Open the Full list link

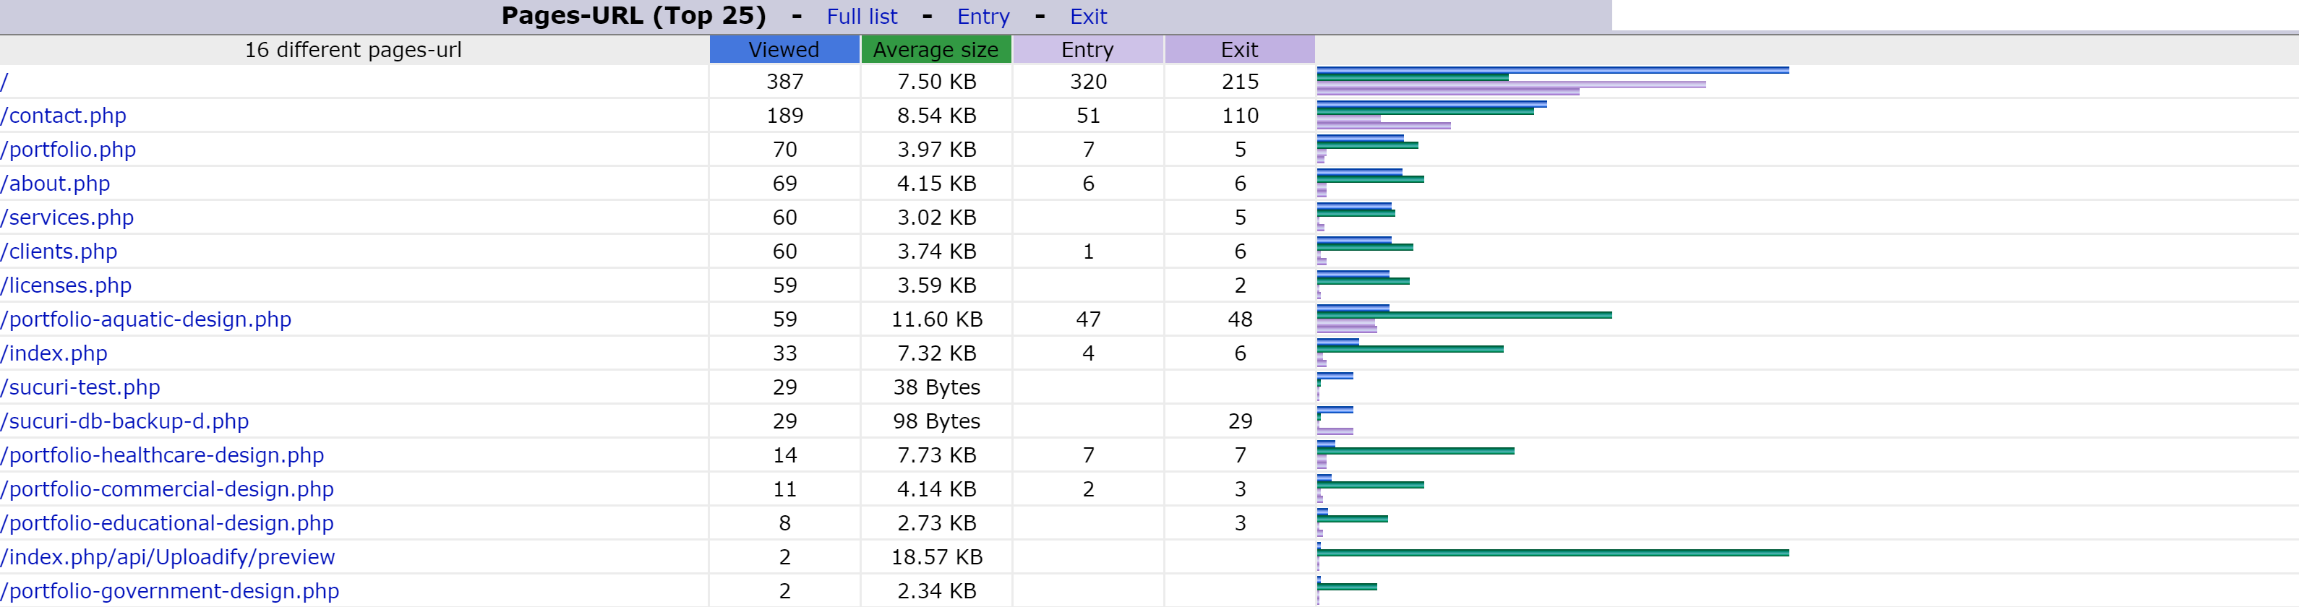pos(861,17)
